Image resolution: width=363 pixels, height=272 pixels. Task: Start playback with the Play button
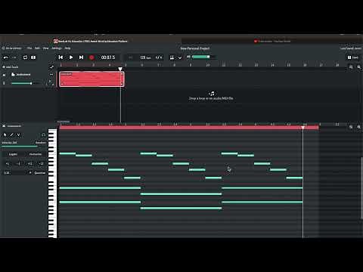pos(71,57)
